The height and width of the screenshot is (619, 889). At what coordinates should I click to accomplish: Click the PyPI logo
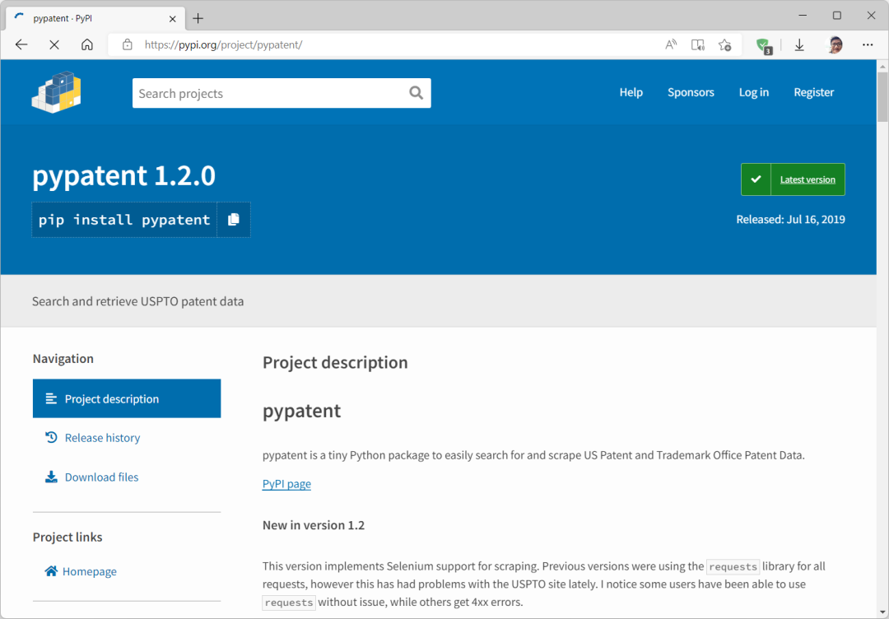pos(57,92)
